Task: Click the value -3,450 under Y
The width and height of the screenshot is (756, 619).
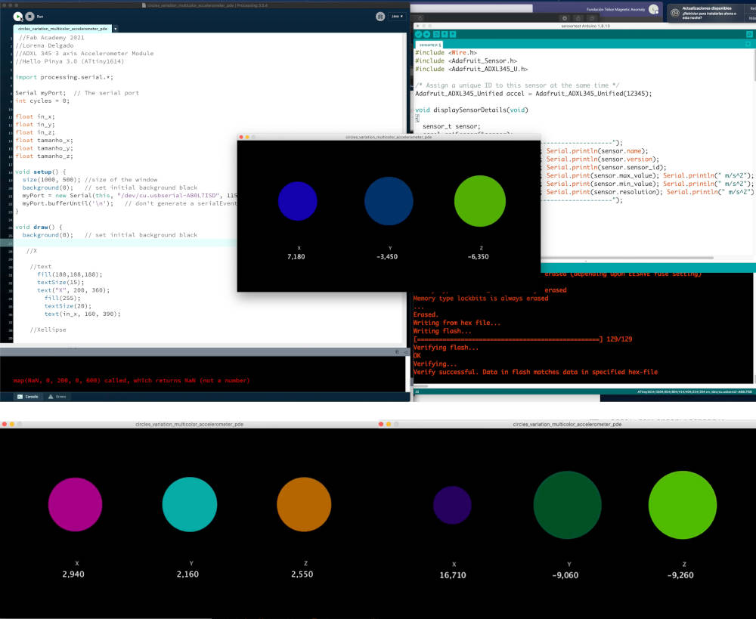Action: coord(387,256)
